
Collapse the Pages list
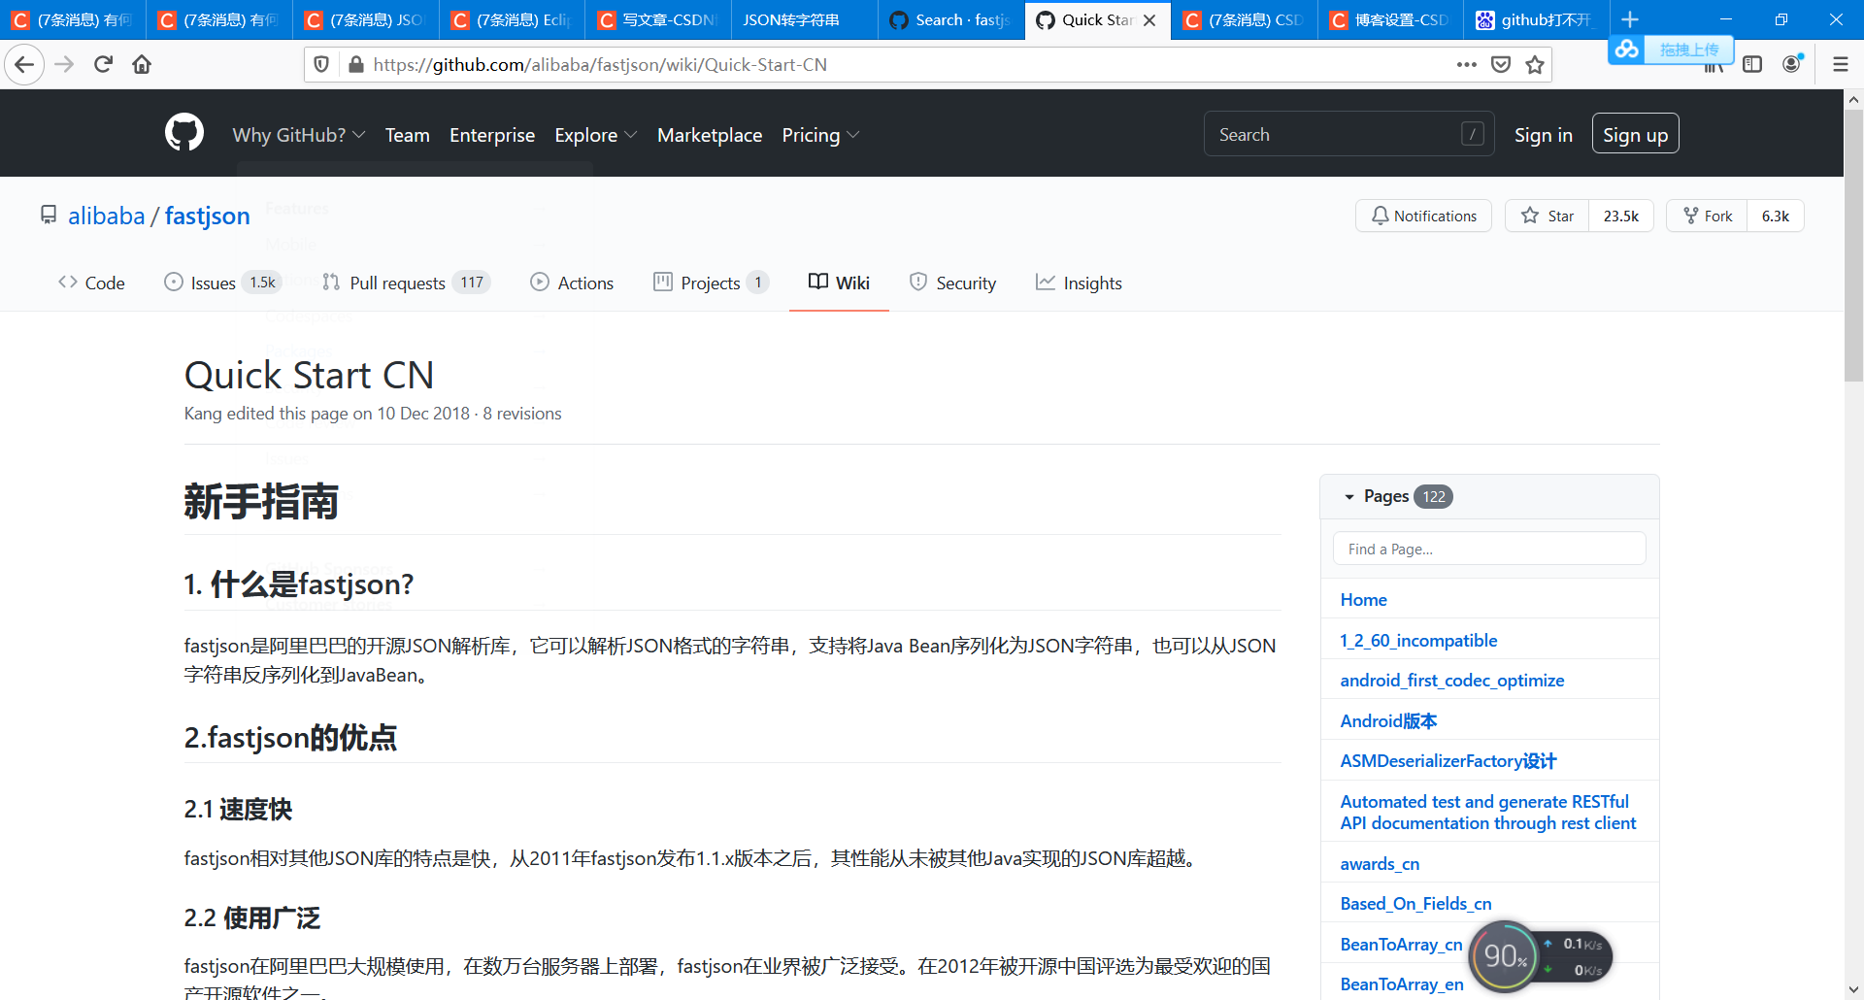click(x=1349, y=496)
